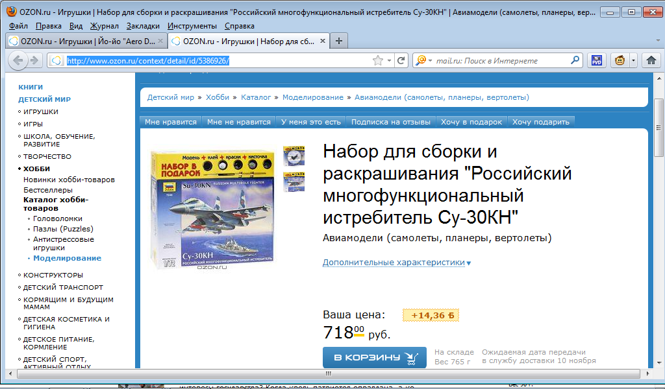665x389 pixels.
Task: View the main Су-30КН box image
Action: [212, 209]
